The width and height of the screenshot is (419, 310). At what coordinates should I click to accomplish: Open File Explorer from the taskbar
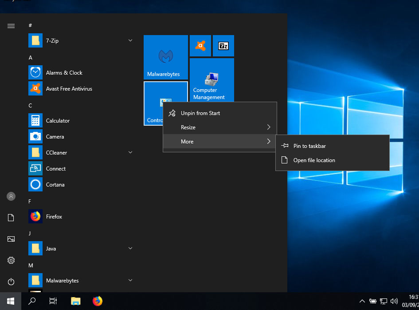[x=76, y=301]
